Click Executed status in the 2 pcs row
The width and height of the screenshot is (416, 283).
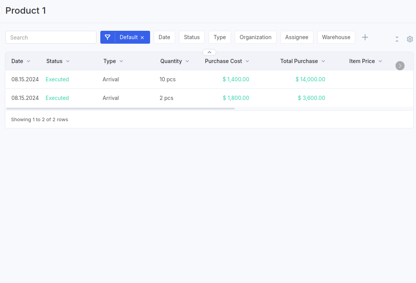57,98
